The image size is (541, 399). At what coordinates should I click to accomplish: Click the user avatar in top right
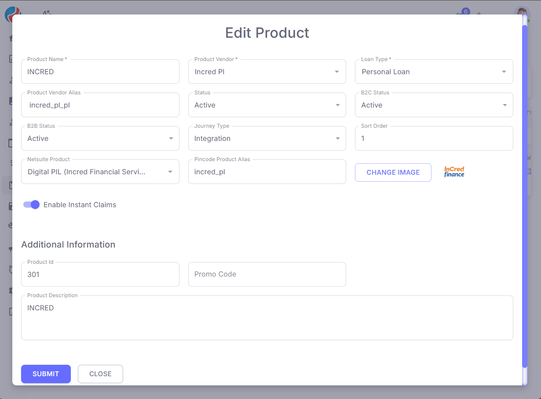coord(522,13)
